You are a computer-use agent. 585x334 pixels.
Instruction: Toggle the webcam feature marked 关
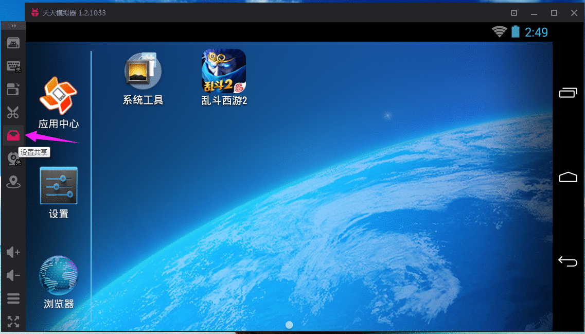(x=13, y=158)
